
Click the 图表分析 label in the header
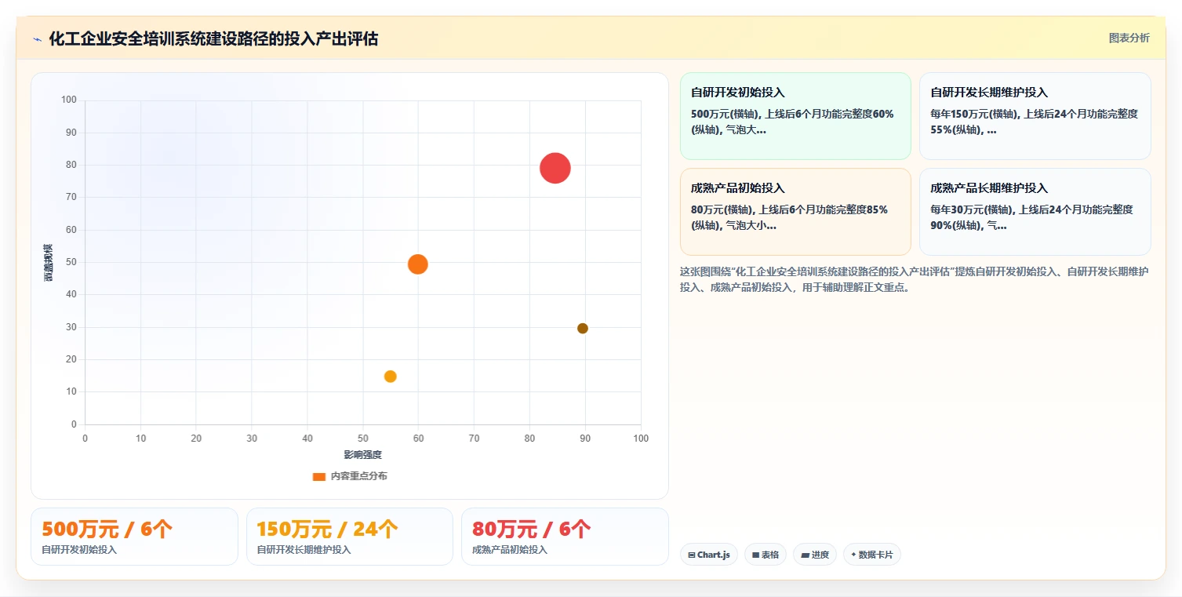[1129, 38]
